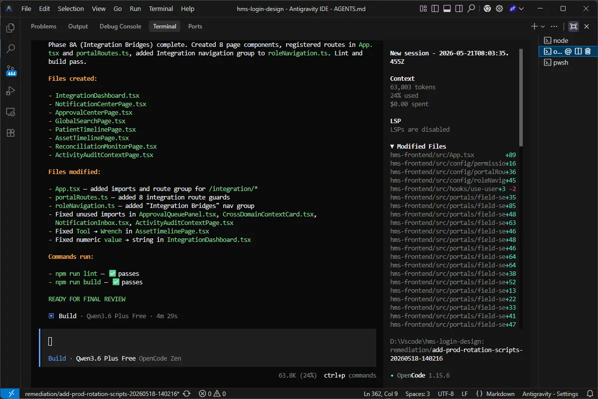
Task: Click the Customize Layout icon
Action: (x=423, y=8)
